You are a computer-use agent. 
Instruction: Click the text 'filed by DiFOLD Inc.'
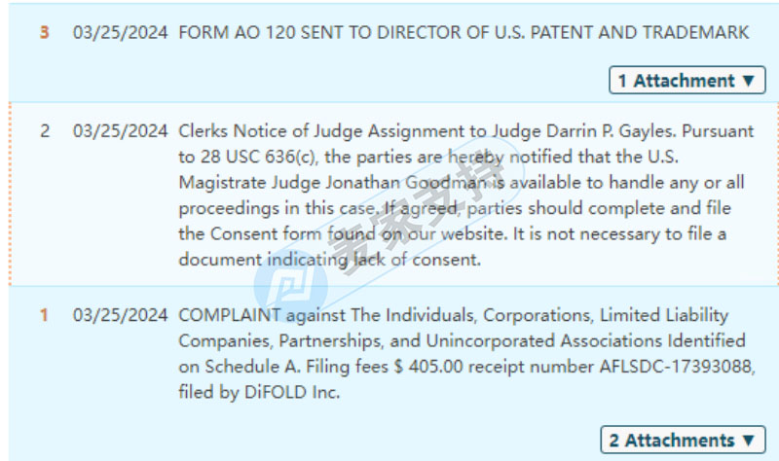click(259, 392)
